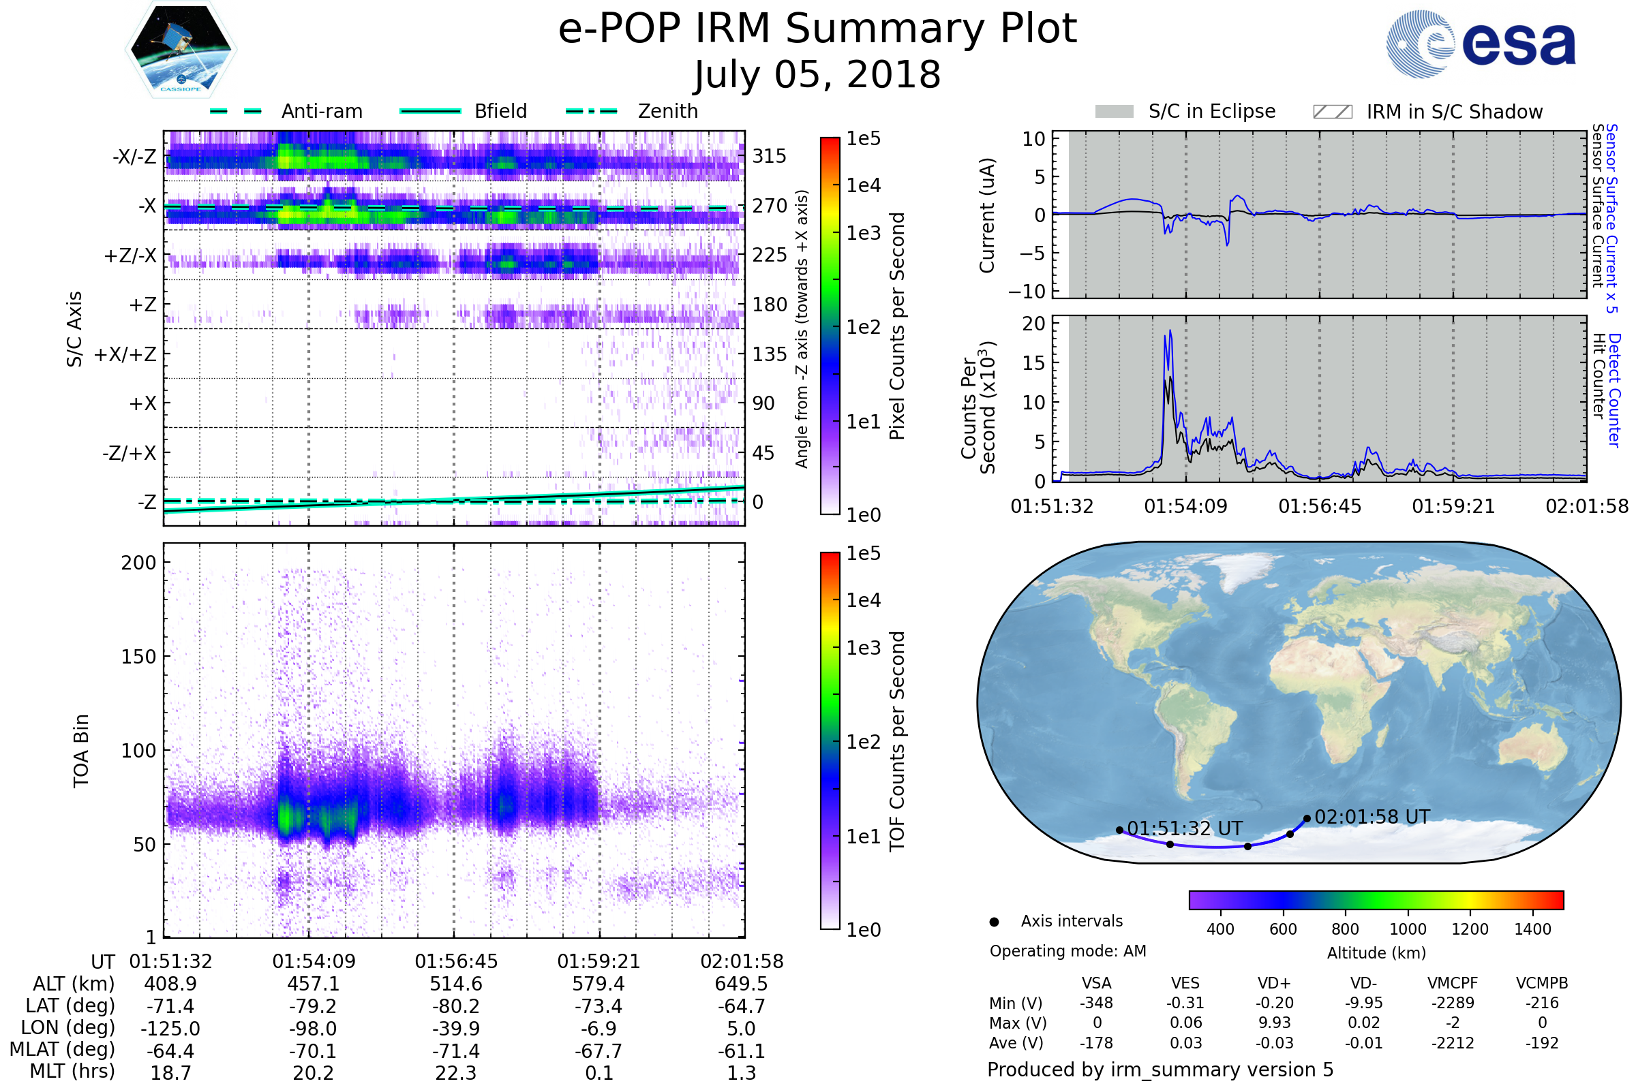Click the 02:01:58 UT end point on map

tap(1307, 819)
